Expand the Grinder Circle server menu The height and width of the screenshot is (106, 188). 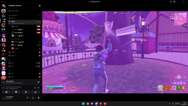[x=15, y=6]
